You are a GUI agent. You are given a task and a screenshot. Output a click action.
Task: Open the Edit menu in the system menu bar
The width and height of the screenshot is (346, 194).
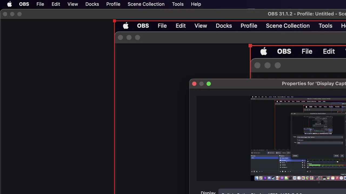point(56,4)
